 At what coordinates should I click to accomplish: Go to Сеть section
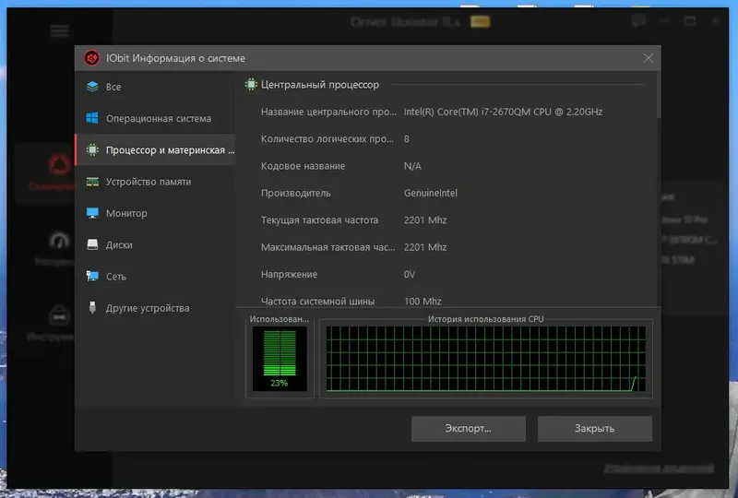(x=155, y=277)
